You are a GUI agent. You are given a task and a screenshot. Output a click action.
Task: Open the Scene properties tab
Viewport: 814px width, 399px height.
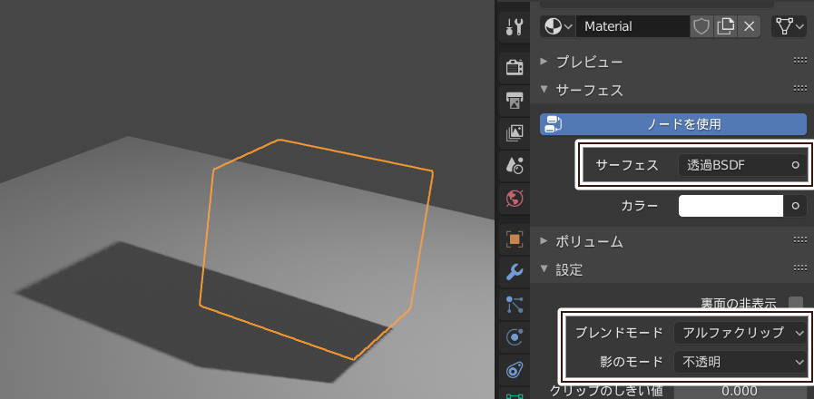click(x=514, y=166)
